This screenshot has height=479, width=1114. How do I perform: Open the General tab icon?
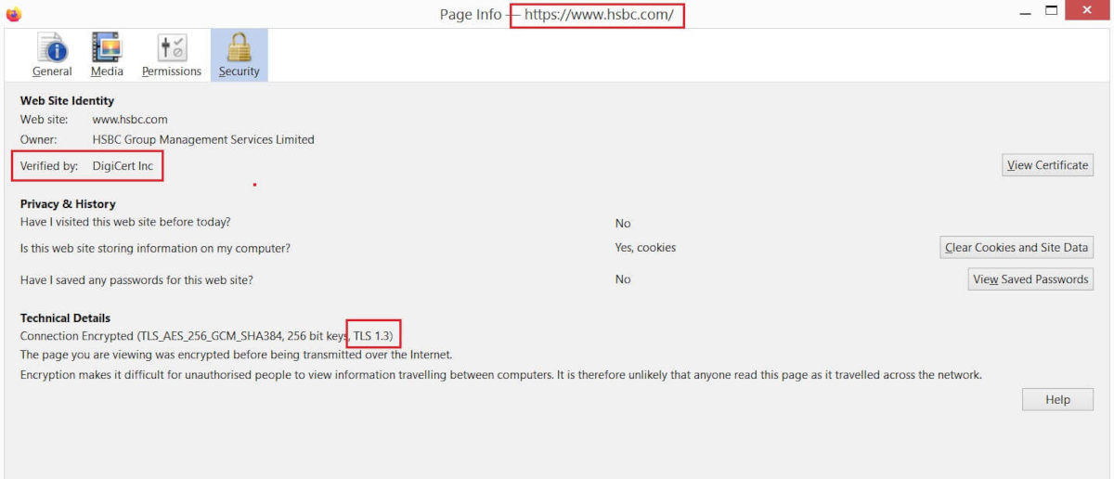click(52, 55)
